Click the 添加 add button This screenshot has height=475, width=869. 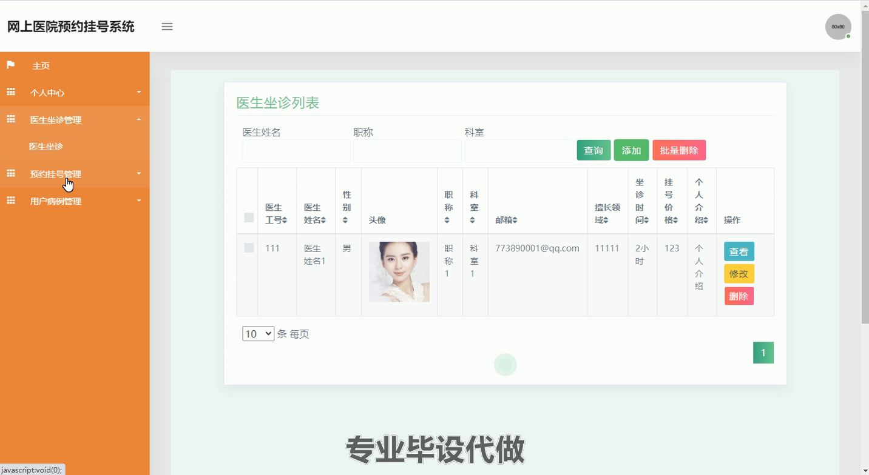(631, 150)
